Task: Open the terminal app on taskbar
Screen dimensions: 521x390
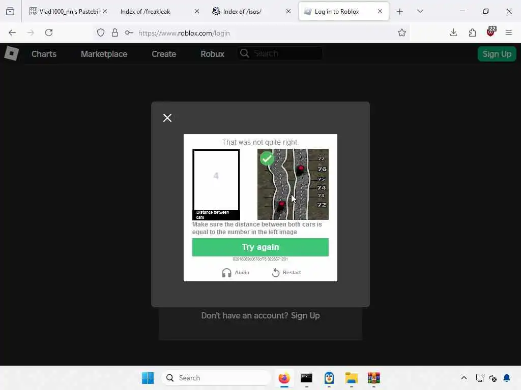Action: [306, 378]
